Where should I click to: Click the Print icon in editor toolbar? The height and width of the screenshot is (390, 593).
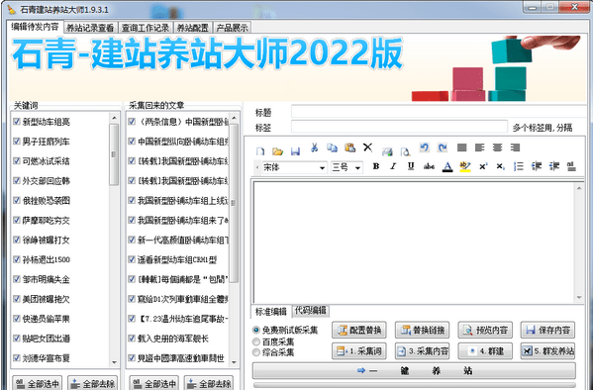pos(387,151)
